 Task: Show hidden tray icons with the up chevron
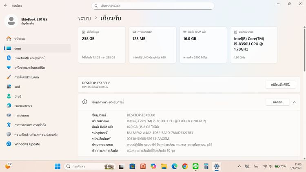tap(239, 166)
